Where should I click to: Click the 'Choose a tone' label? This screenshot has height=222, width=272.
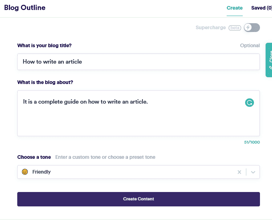point(34,157)
